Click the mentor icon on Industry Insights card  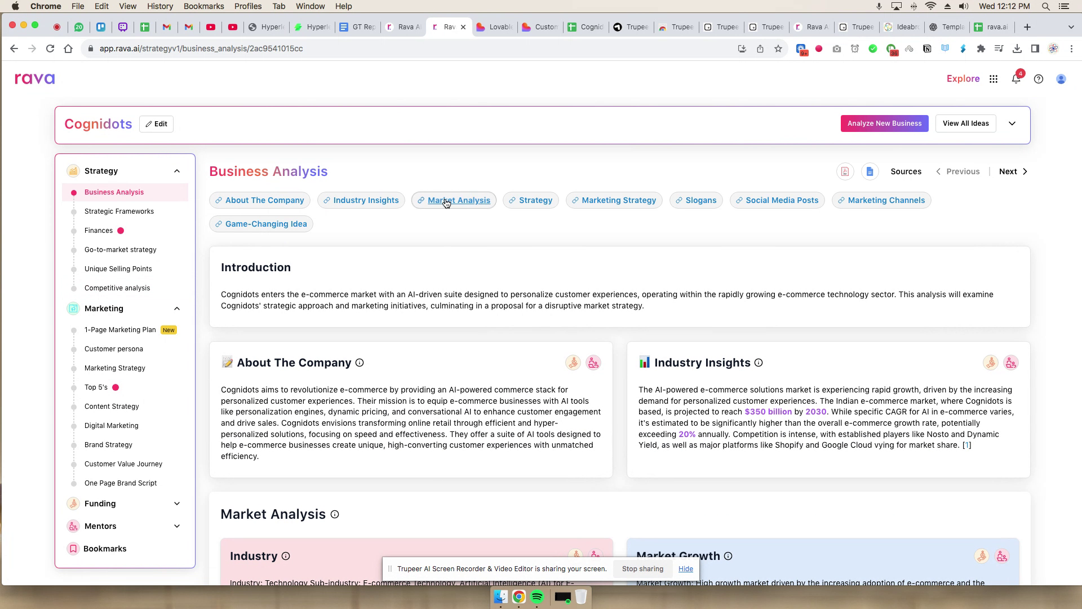click(x=1011, y=363)
